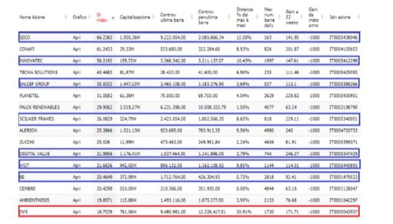Select the PLANETEL stock name

(29, 96)
